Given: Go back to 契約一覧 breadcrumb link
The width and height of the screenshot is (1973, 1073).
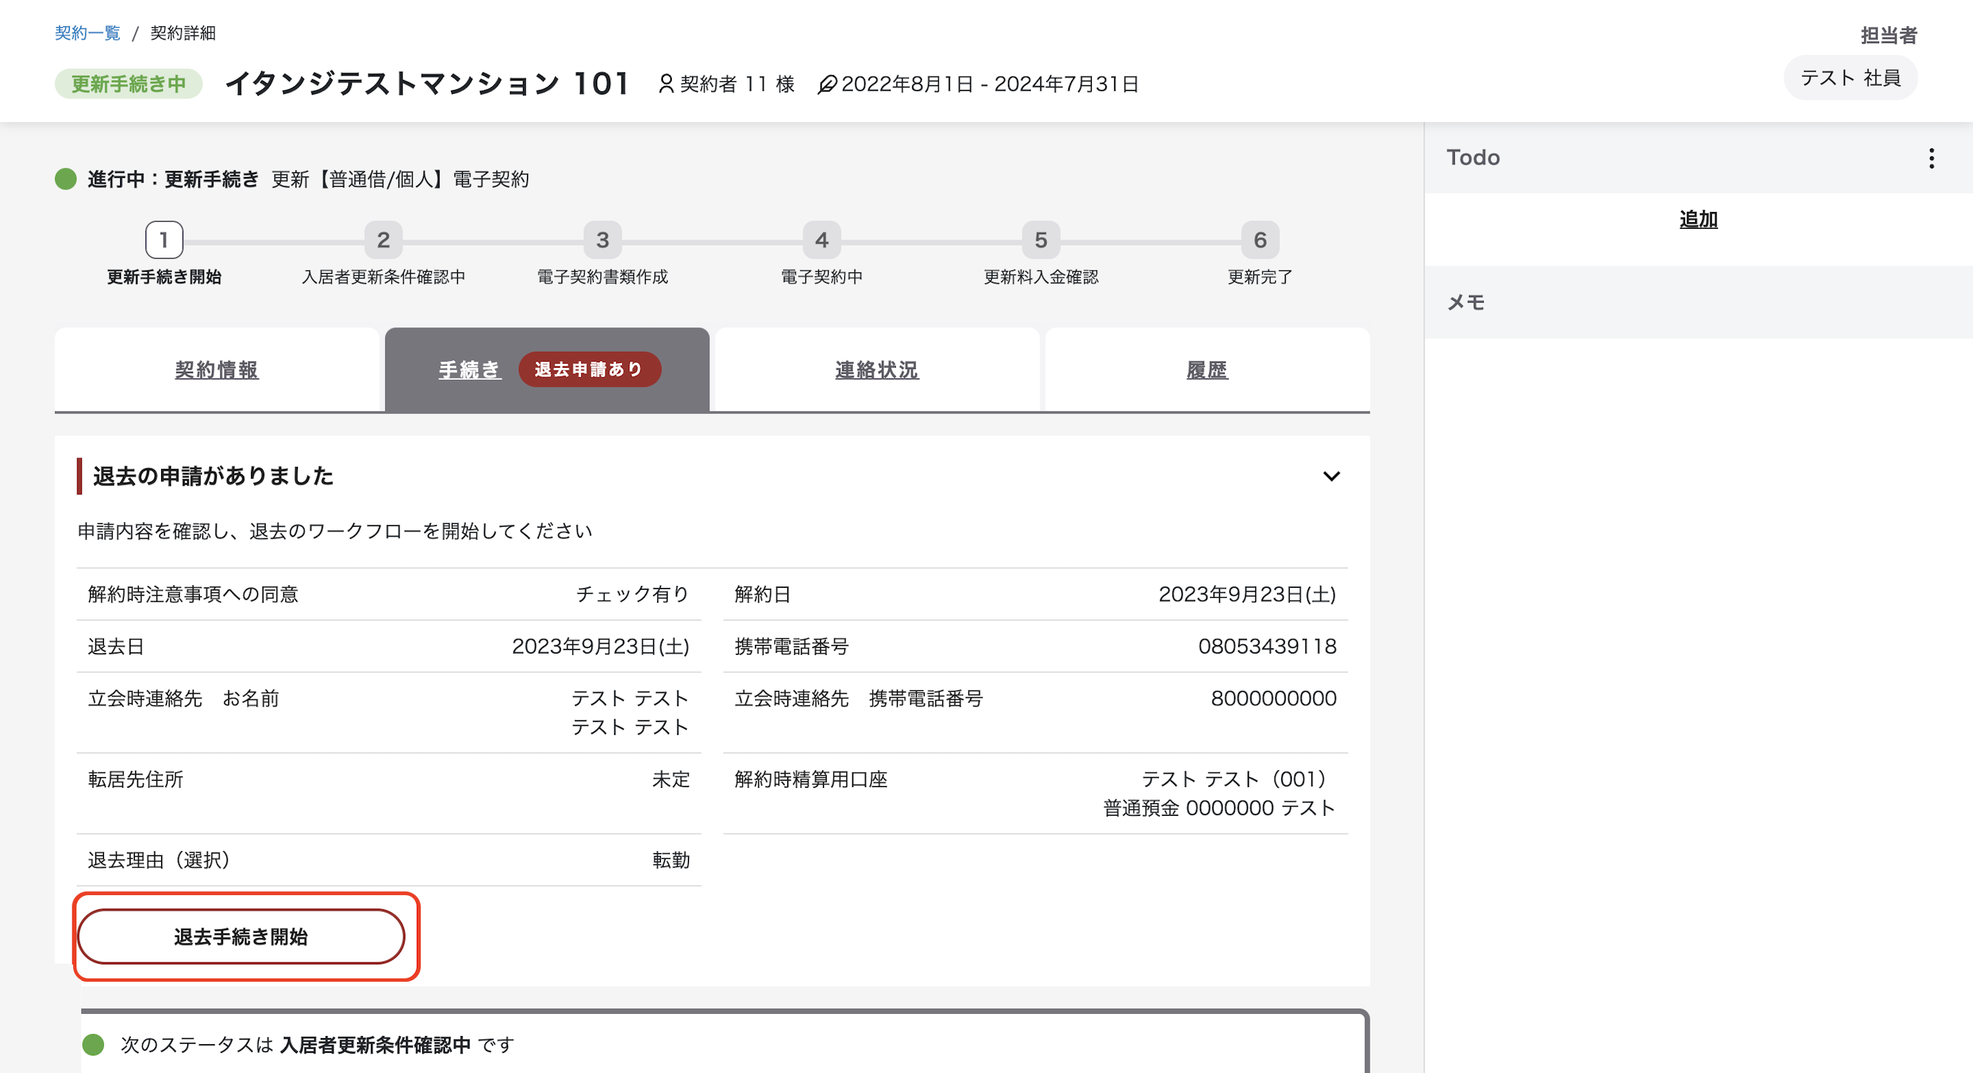Looking at the screenshot, I should tap(87, 33).
